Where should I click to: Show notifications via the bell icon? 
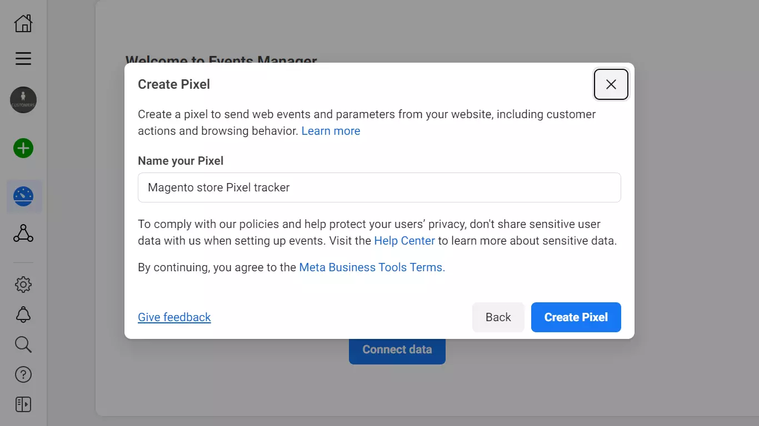pos(23,315)
